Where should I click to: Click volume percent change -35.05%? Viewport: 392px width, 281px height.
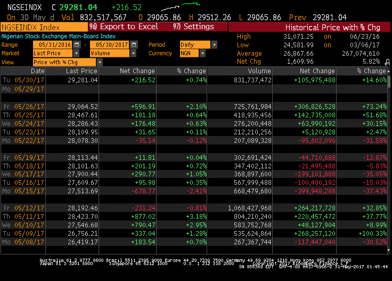tap(375, 174)
